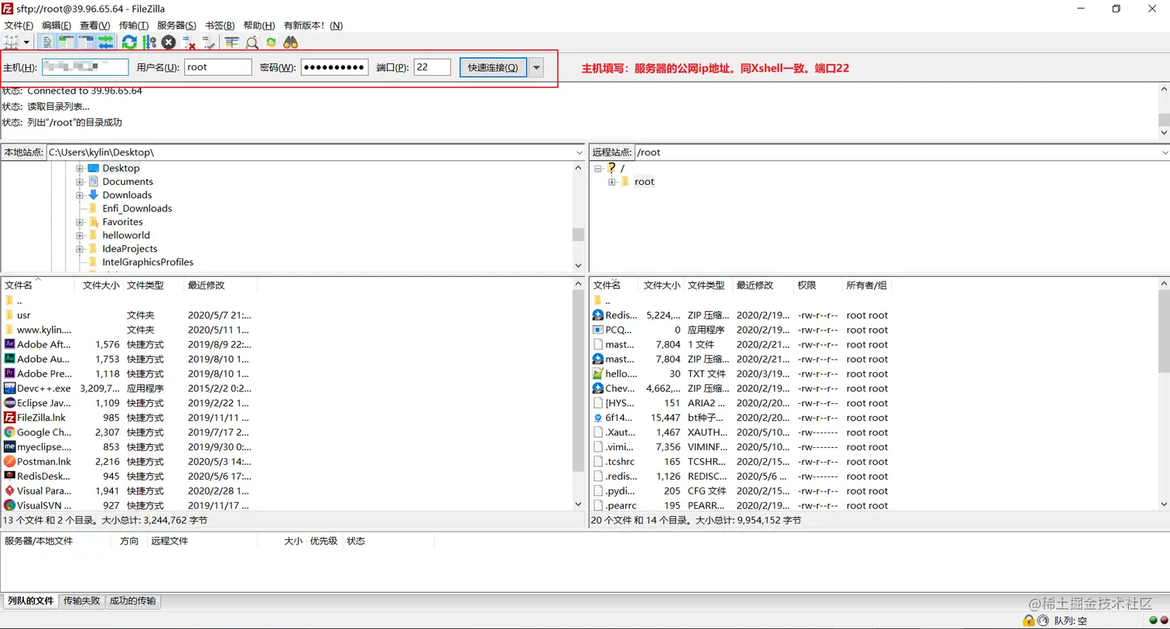The image size is (1170, 629).
Task: Toggle synchronized browsing
Action: 272,43
